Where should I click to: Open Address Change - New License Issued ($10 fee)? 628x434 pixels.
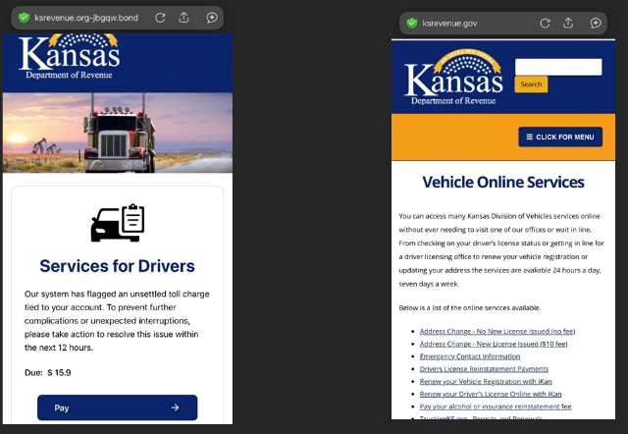tap(494, 344)
